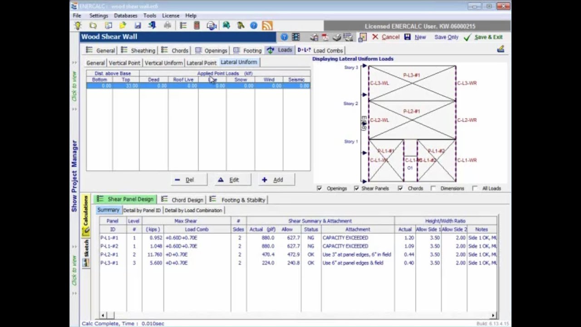Click right arrow of results horizontal scrollbar
Screen dimensions: 581x327
pos(493,315)
